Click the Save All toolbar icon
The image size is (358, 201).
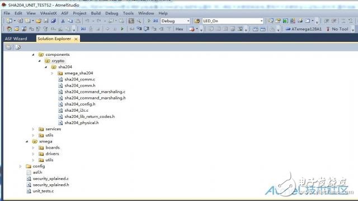click(x=54, y=21)
